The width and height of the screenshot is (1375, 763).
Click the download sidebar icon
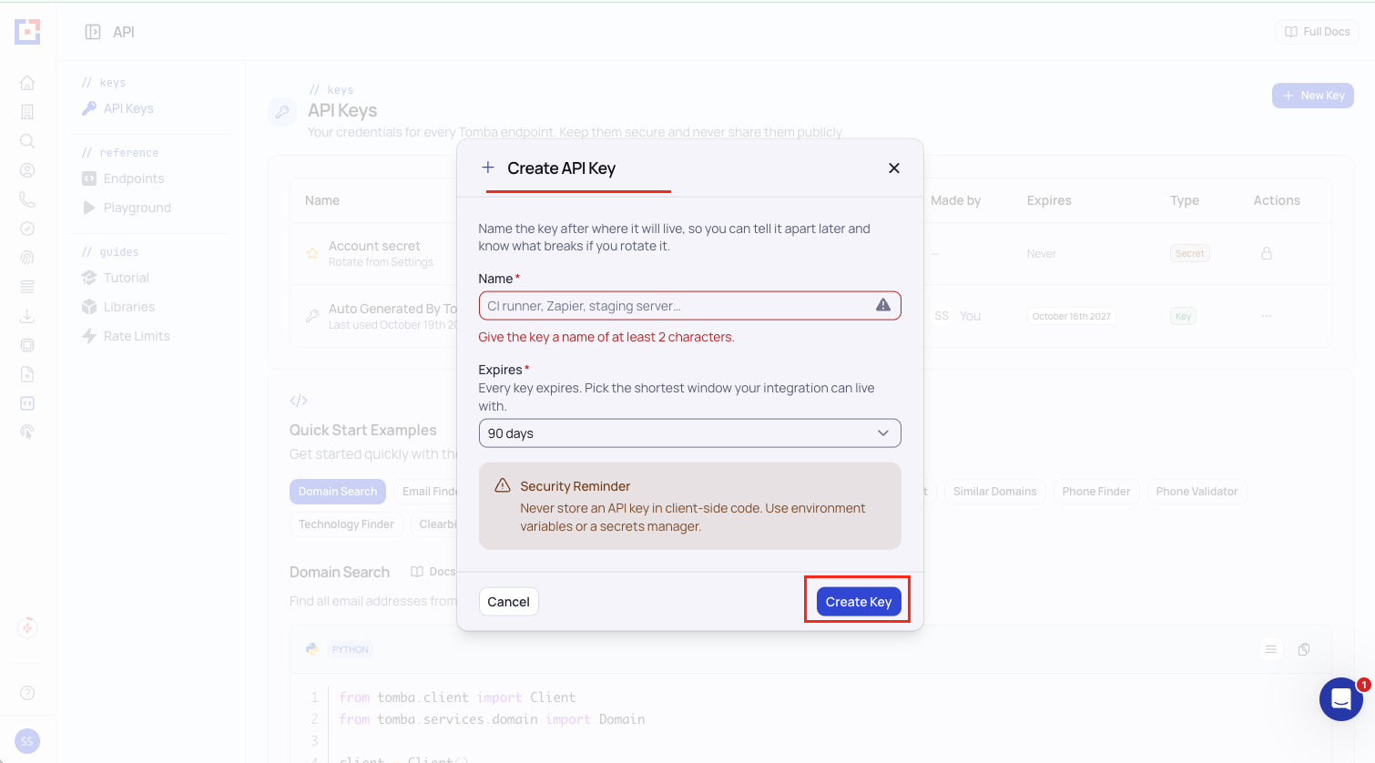27,316
